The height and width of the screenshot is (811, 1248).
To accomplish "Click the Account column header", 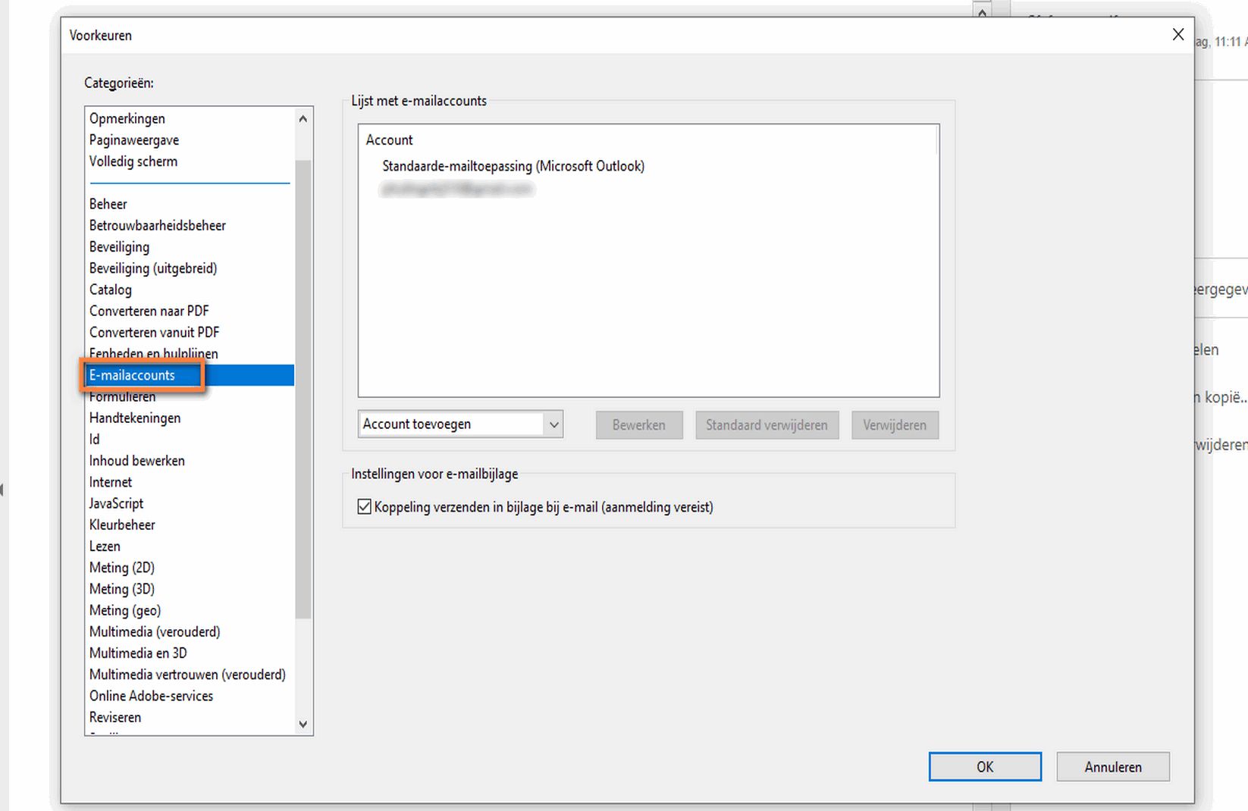I will click(x=390, y=140).
